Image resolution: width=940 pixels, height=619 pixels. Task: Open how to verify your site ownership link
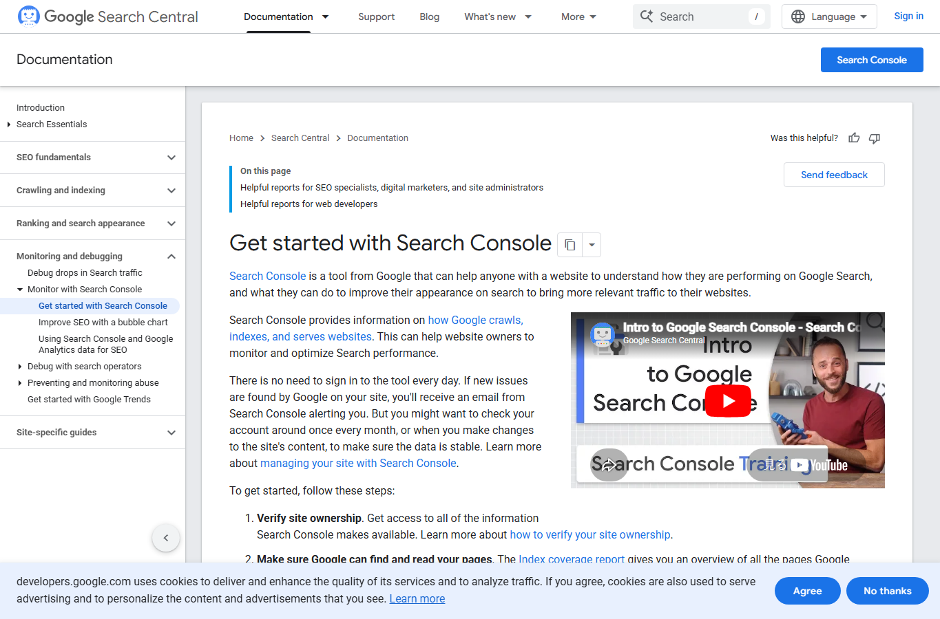(590, 535)
